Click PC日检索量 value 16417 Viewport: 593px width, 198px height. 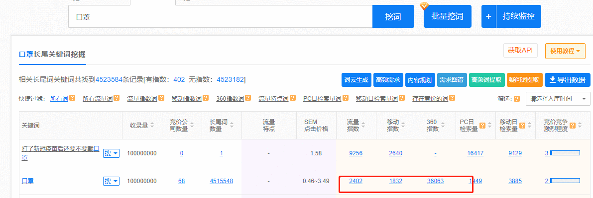click(475, 153)
